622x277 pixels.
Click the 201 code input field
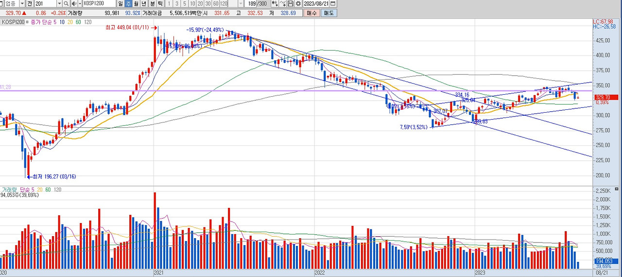45,3
